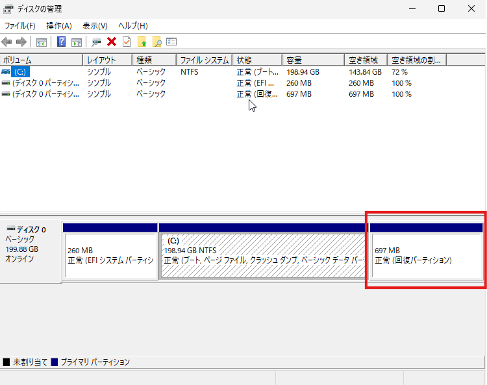Click the (C:) volume drive icon in list
The height and width of the screenshot is (385, 487).
pyautogui.click(x=6, y=71)
